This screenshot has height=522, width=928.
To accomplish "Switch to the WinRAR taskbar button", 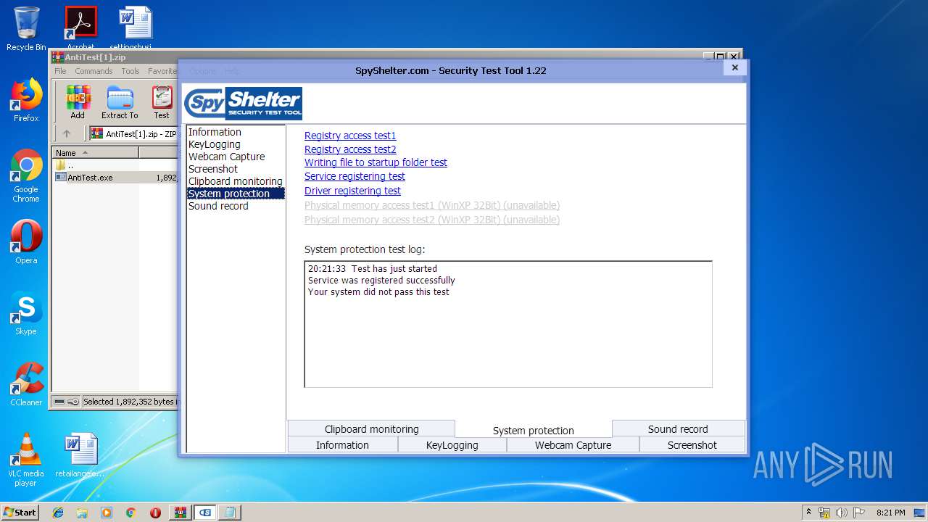I will (x=181, y=513).
